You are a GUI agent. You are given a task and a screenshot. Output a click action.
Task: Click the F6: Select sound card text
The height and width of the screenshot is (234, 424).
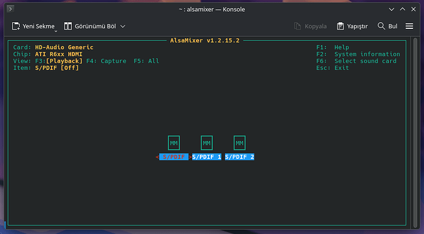coord(356,61)
